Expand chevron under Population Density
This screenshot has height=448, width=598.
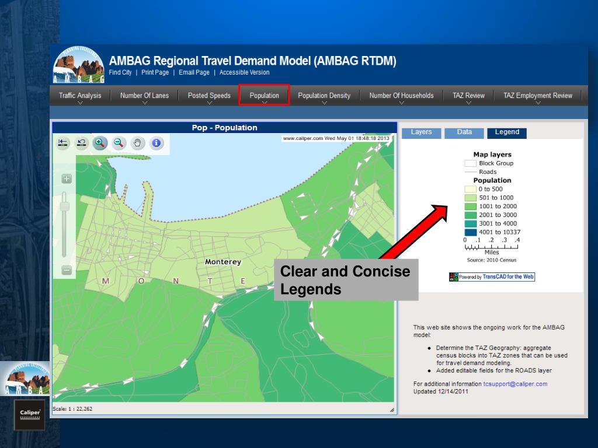pos(324,103)
